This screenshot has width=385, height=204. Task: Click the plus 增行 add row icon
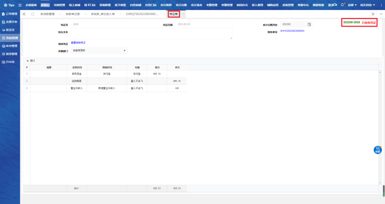[x=27, y=61]
